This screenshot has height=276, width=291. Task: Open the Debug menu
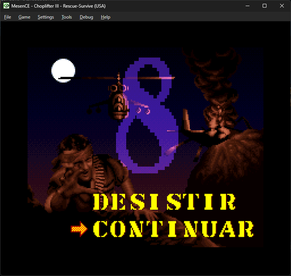tap(86, 17)
